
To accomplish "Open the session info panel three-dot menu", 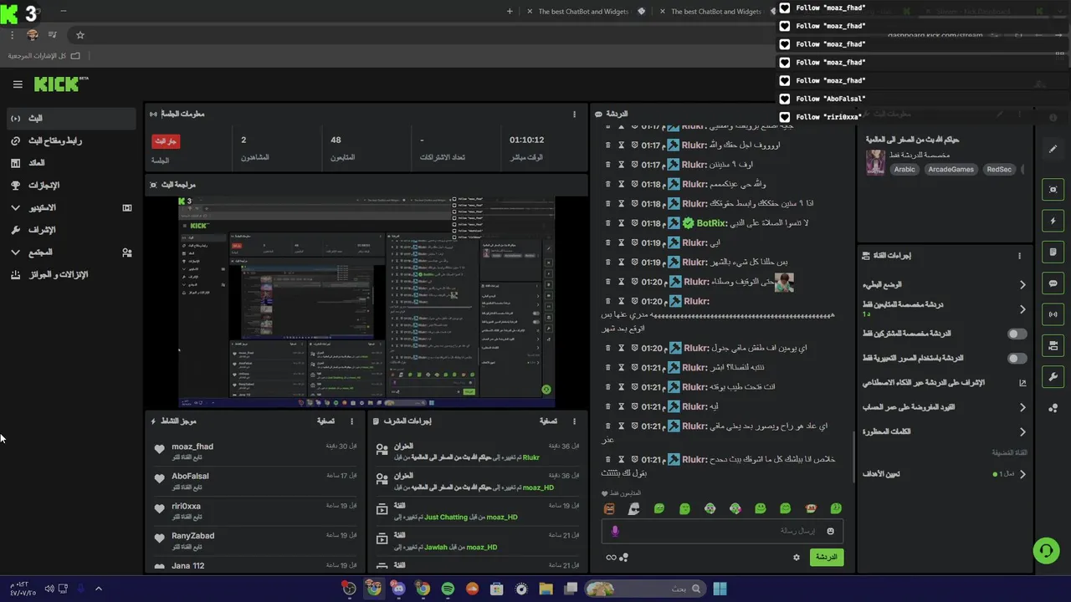I will 574,114.
